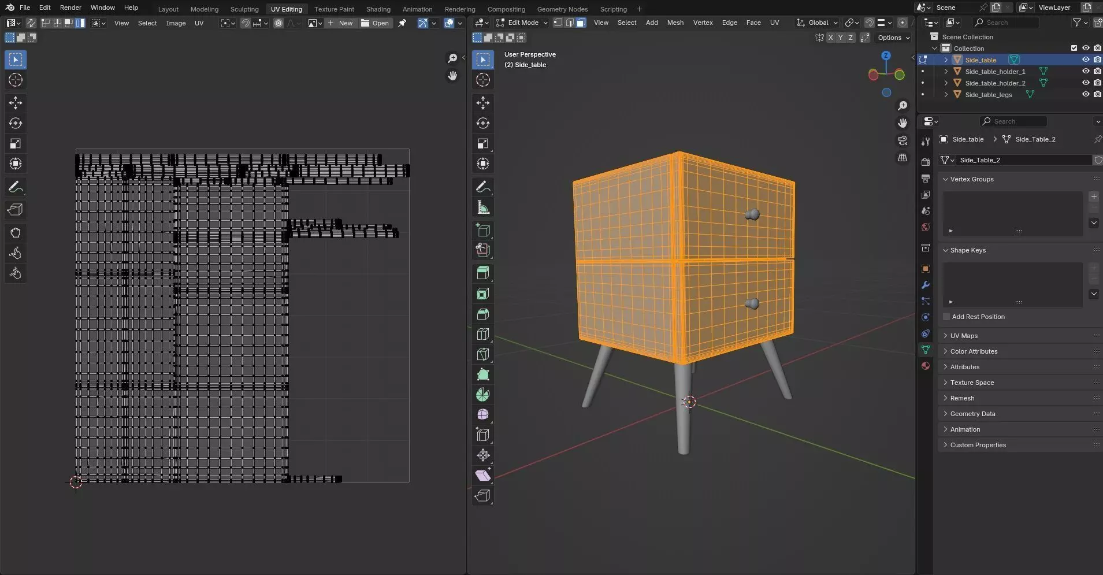The width and height of the screenshot is (1103, 575).
Task: Collapse the Shape Keys panel
Action: point(968,250)
